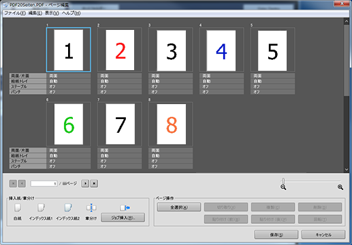Click 貼り付け(後) paste after button

[x=273, y=219]
